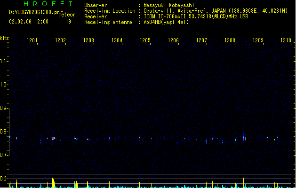
Task: Click time marker 1202
Action: click(x=60, y=40)
